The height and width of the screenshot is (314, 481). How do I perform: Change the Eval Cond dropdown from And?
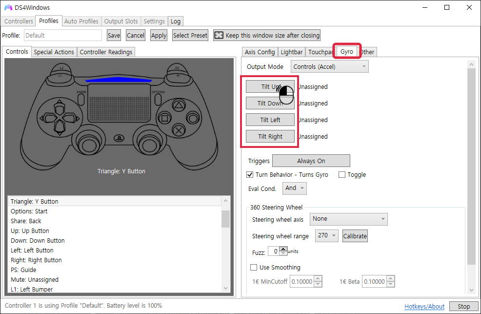click(294, 188)
